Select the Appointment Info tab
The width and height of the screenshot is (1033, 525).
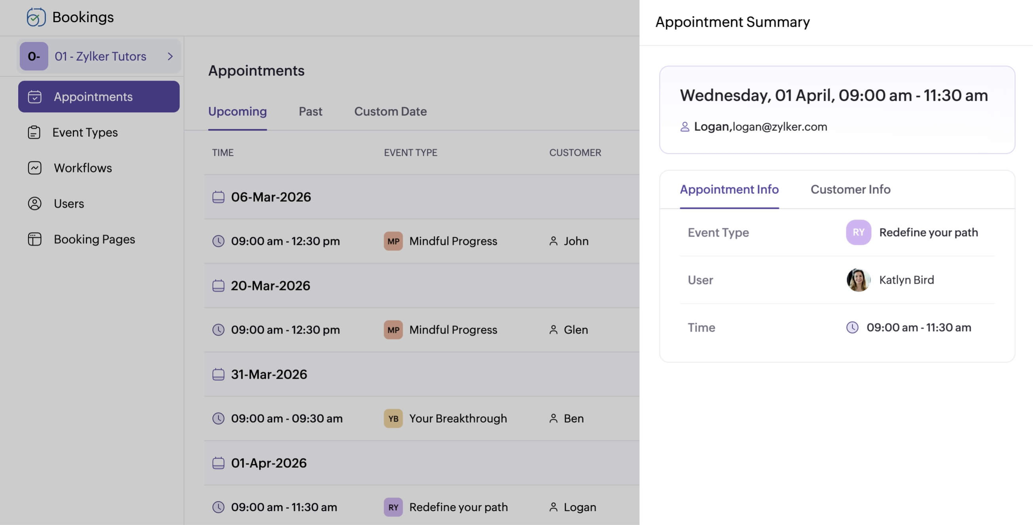[729, 189]
